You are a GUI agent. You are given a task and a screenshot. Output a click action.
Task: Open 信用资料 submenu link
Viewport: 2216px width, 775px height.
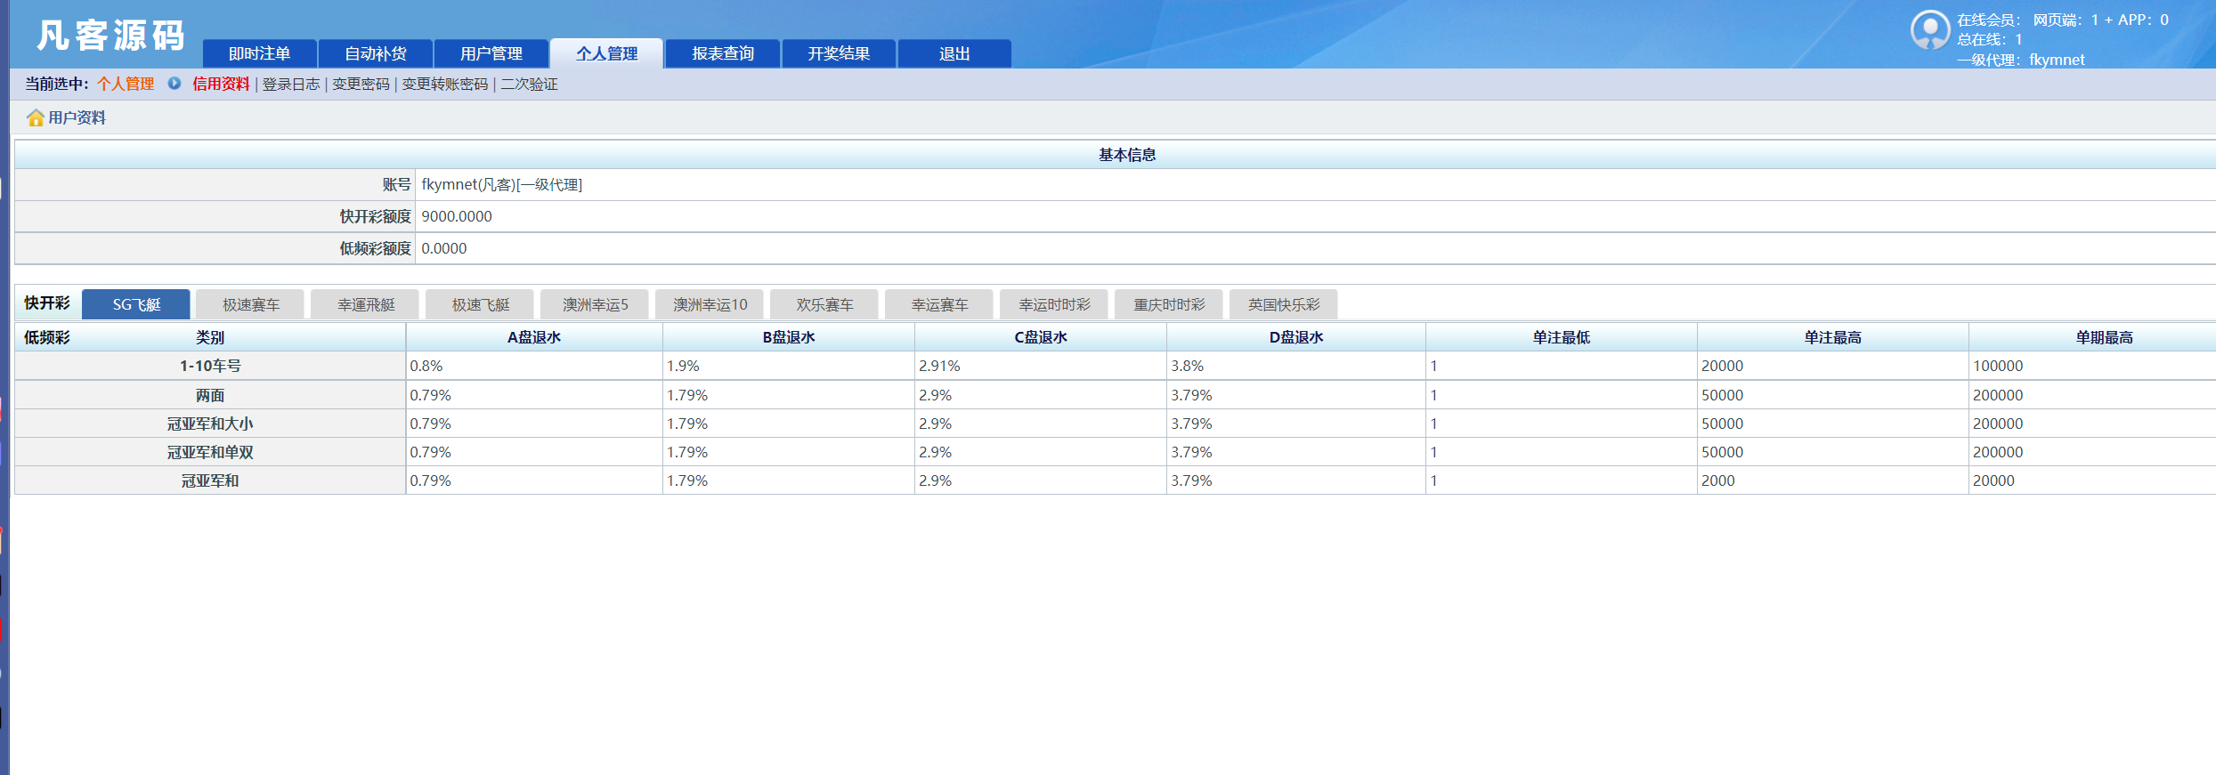(x=221, y=84)
